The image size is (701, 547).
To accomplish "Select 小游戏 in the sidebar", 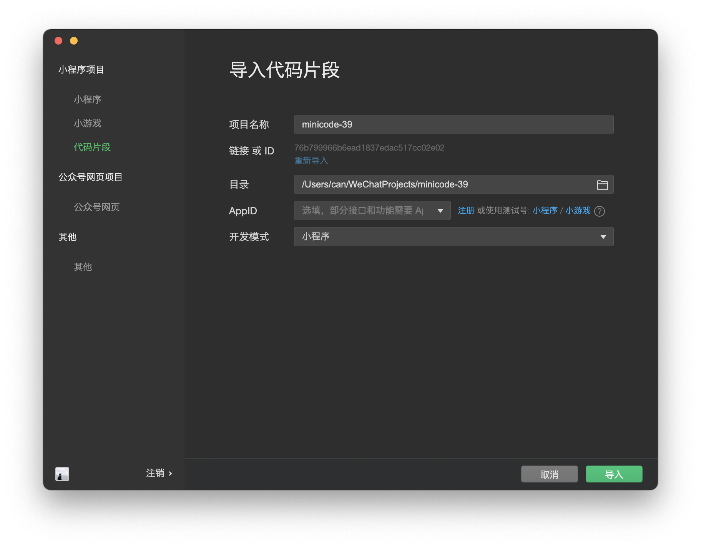I will pyautogui.click(x=88, y=123).
